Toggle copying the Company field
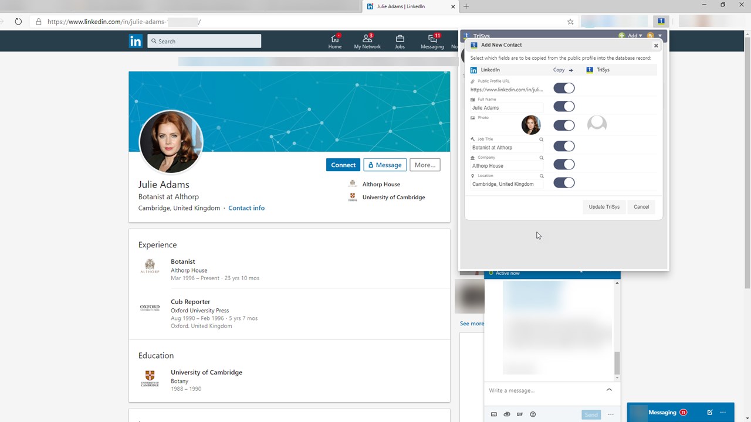Screen dimensions: 751x422 point(564,164)
